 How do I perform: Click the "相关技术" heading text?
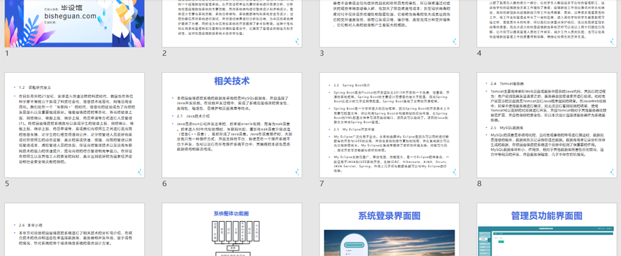pos(231,81)
